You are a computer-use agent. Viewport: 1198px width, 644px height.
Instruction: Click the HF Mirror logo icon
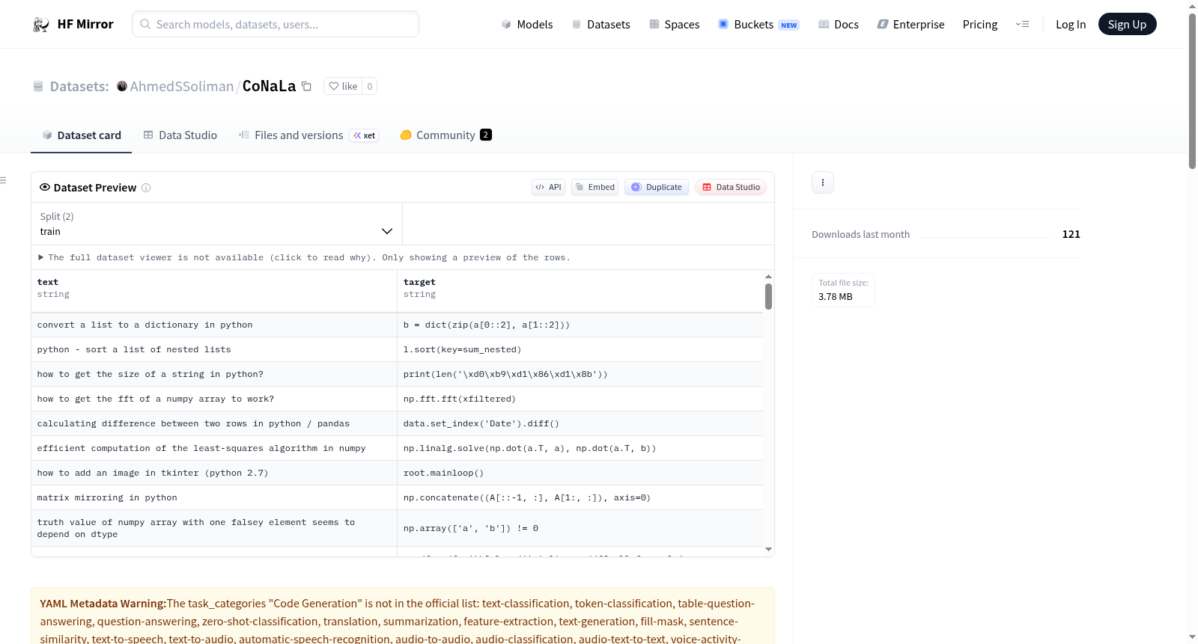click(41, 25)
